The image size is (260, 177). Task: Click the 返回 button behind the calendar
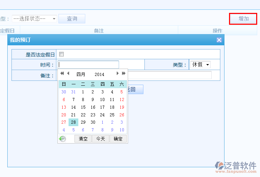point(135,89)
